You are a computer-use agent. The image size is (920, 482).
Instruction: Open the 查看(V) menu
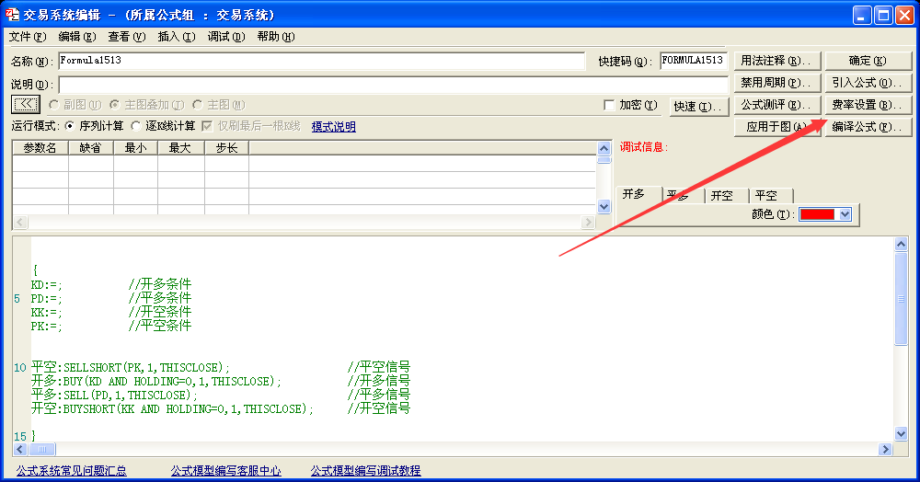[126, 37]
